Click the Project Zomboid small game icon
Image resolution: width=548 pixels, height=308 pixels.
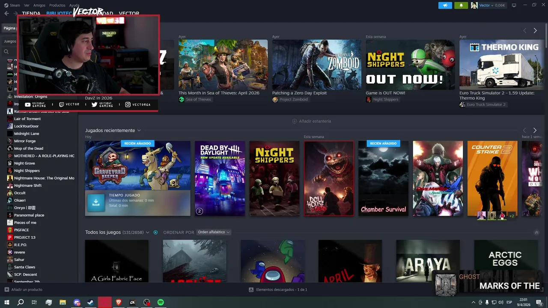pos(275,99)
